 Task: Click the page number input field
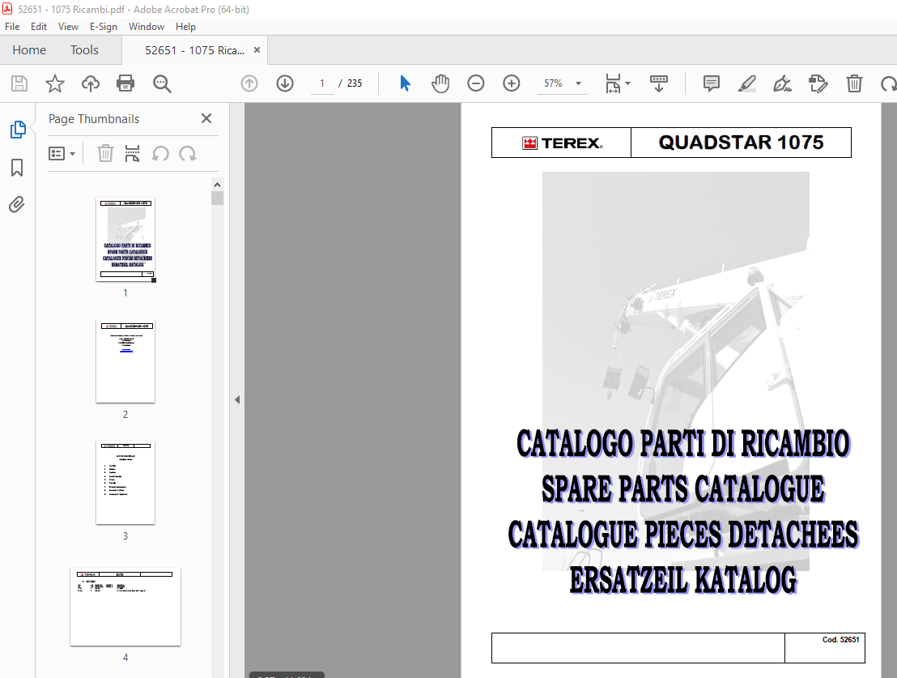click(x=322, y=83)
